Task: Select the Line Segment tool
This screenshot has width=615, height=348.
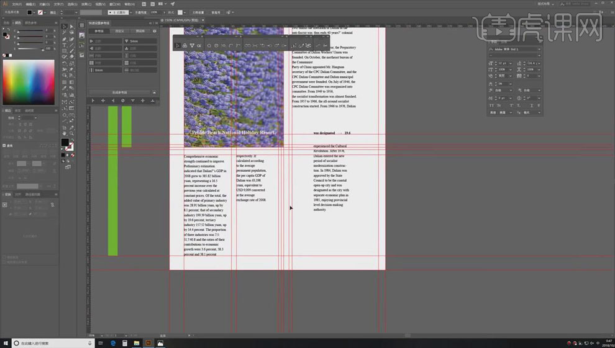Action: 72,45
